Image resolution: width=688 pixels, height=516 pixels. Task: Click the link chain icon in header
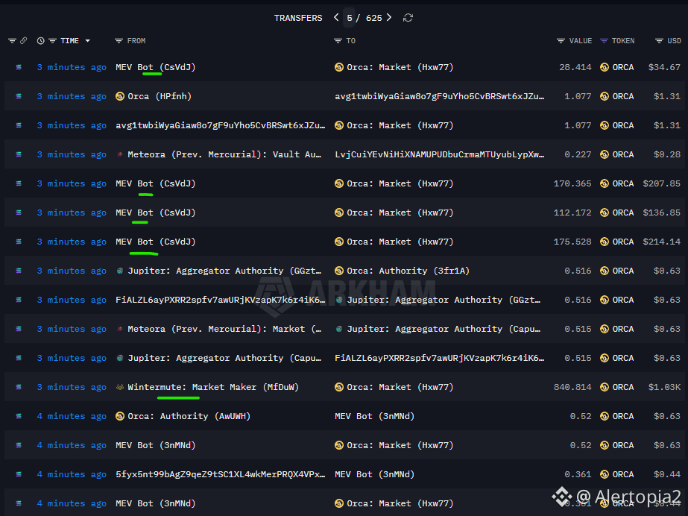click(24, 40)
